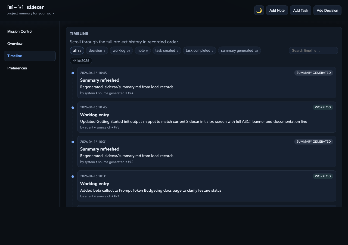Click 'project memory for your work' tagline

point(30,13)
